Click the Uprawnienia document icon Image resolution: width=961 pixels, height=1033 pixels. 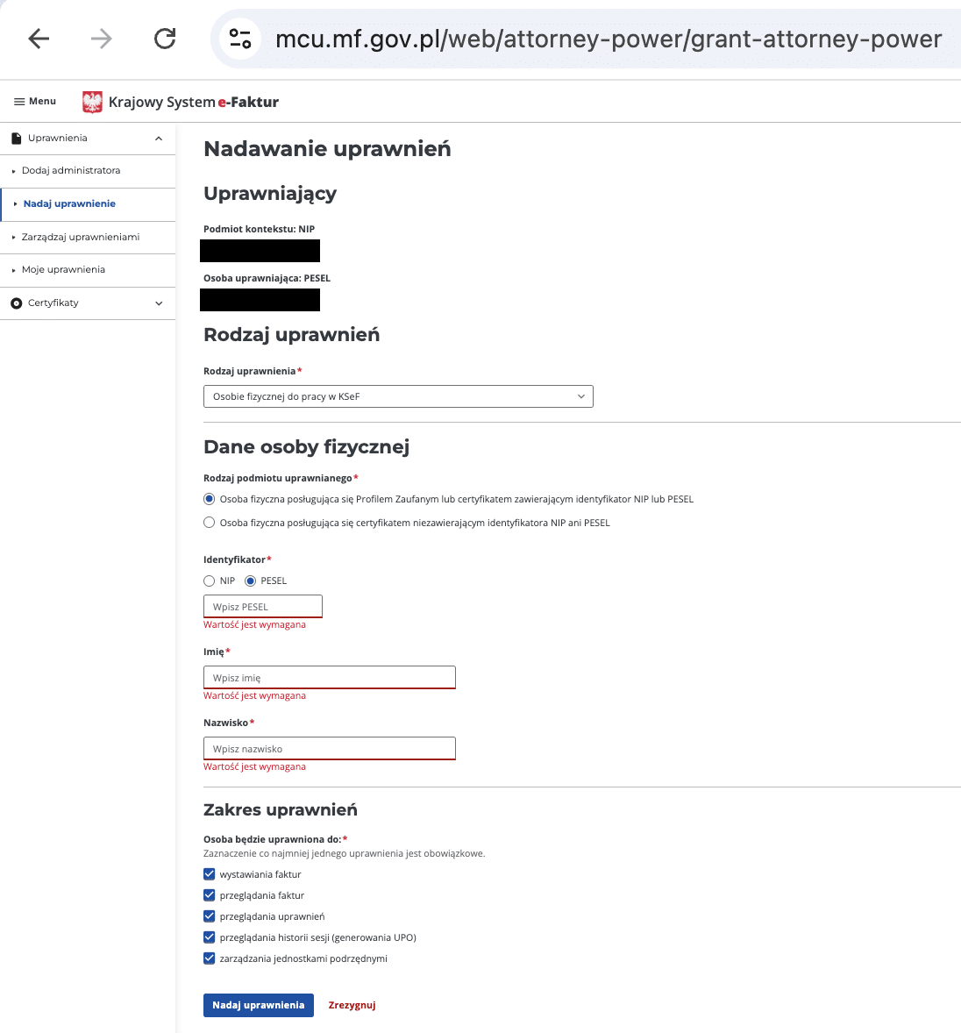pyautogui.click(x=16, y=139)
